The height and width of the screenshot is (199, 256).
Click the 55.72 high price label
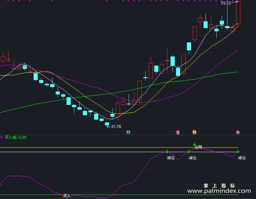pyautogui.click(x=226, y=3)
